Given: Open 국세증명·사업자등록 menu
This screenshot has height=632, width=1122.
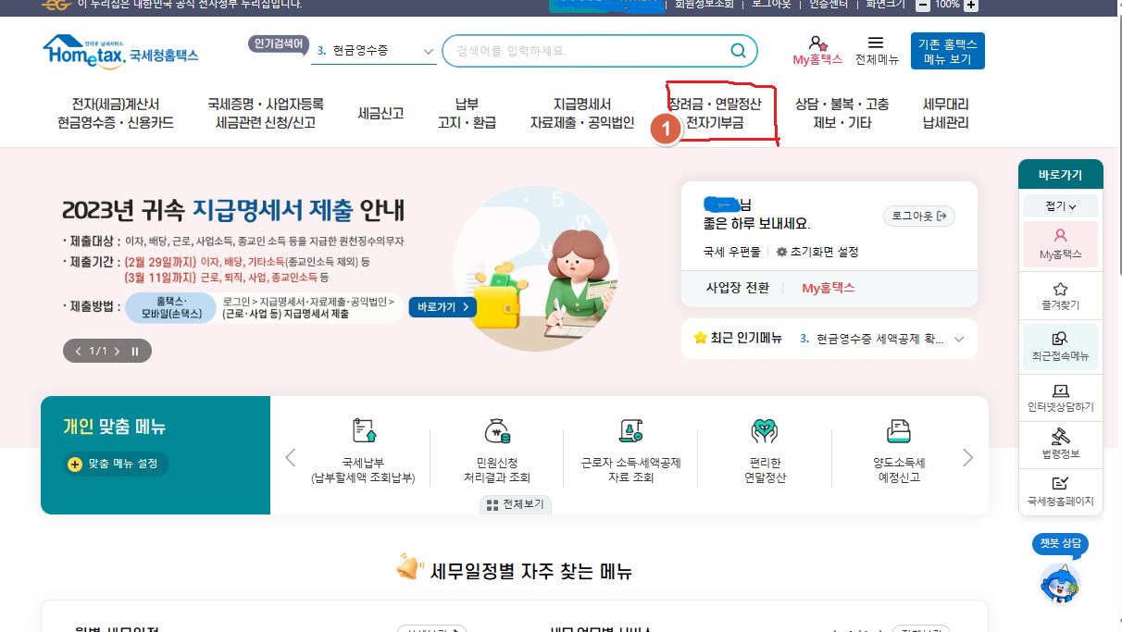Looking at the screenshot, I should [266, 113].
